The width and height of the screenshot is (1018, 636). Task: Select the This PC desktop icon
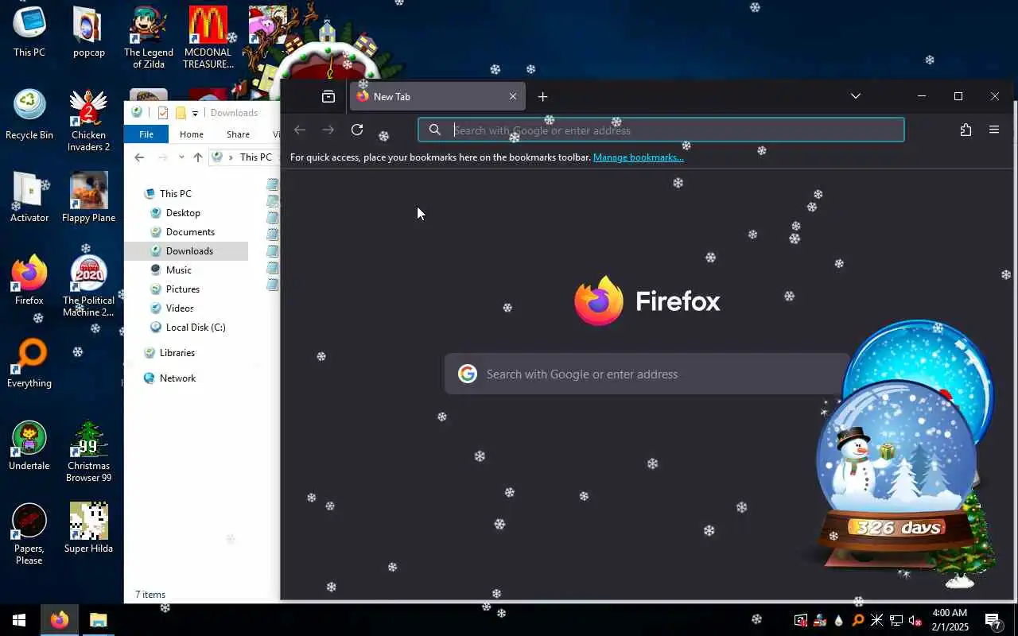(29, 32)
